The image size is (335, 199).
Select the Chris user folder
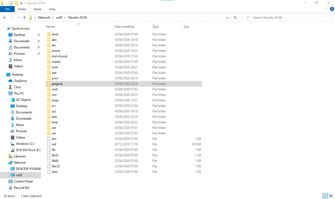pos(17,87)
